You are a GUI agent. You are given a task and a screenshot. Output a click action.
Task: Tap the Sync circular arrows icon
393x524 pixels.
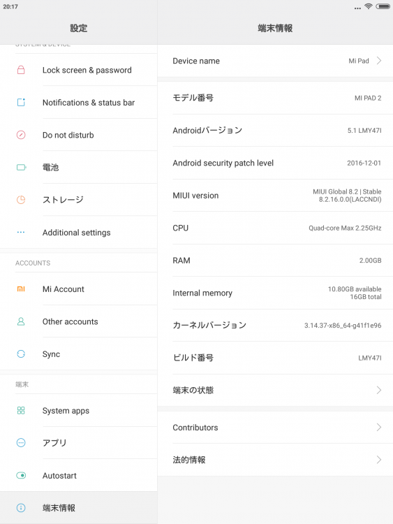tap(21, 354)
